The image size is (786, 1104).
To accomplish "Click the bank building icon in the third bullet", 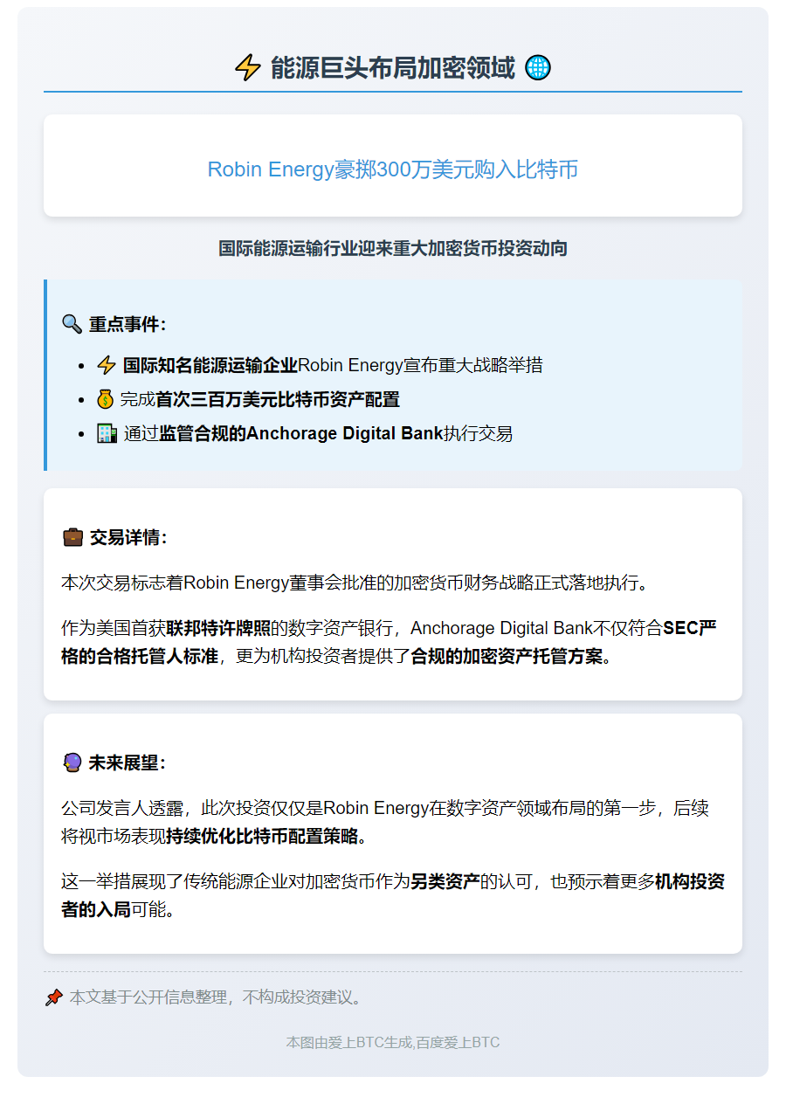I will (107, 433).
